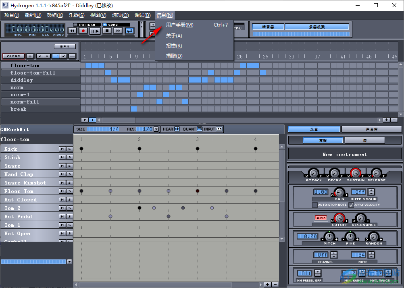Click the PITCH knob
404x288 pixels.
[329, 236]
